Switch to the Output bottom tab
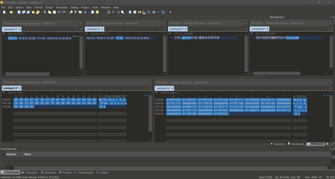This screenshot has width=335, height=179. pos(102,173)
